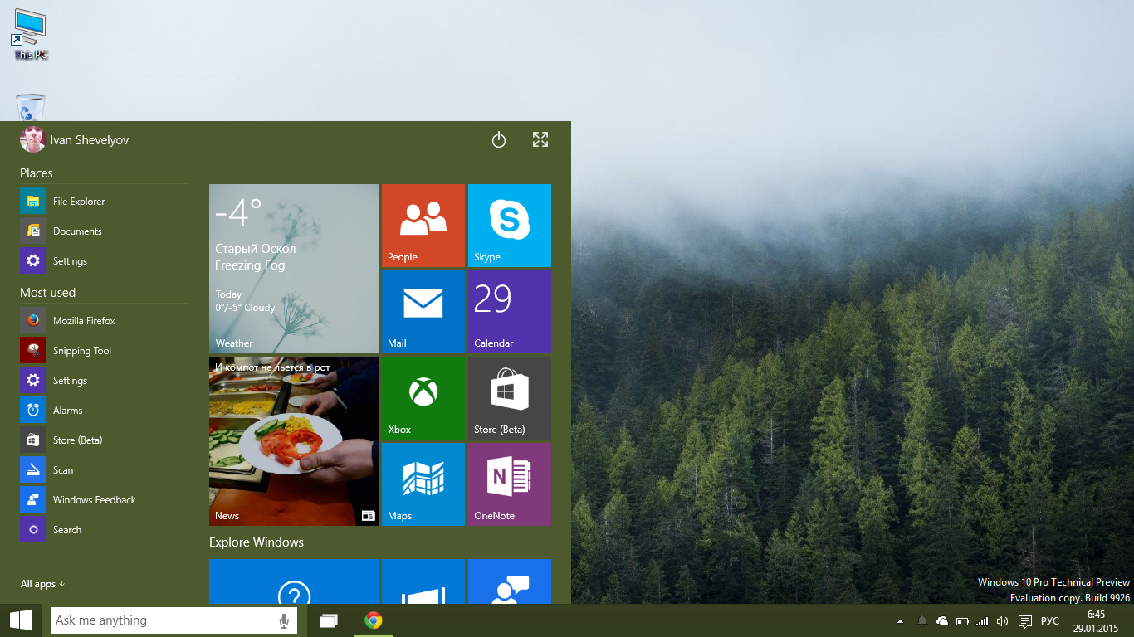Open Task View on the taskbar
Image resolution: width=1134 pixels, height=637 pixels.
pos(329,620)
